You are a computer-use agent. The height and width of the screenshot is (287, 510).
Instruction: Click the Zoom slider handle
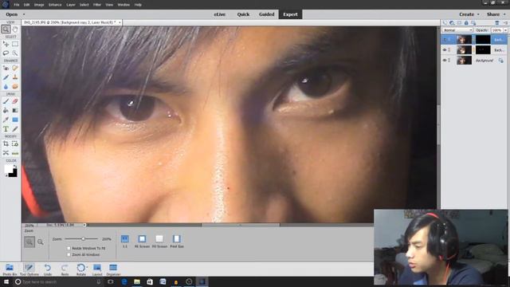pyautogui.click(x=83, y=239)
